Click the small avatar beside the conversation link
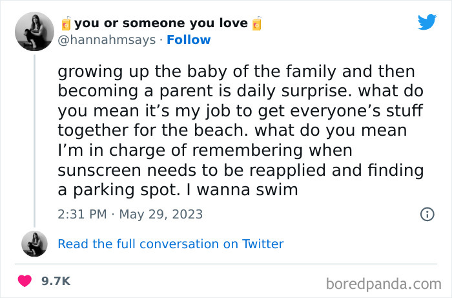Screen dimensions: 452x298 [34, 244]
